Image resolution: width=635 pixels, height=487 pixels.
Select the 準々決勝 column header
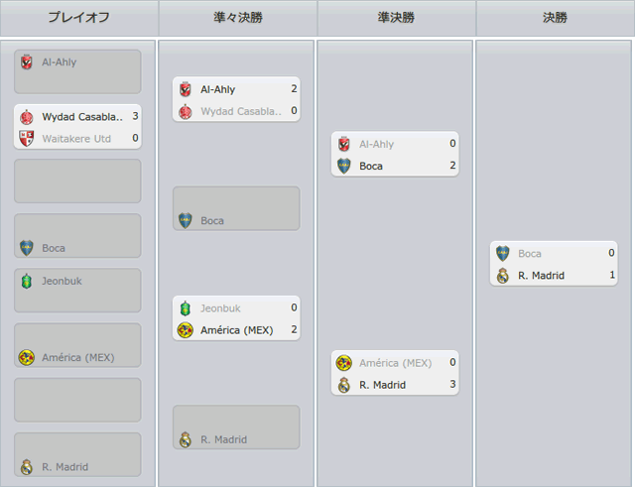238,18
